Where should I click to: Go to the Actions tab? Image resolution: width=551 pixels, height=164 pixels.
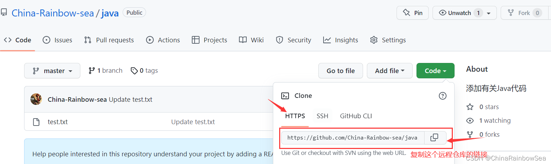point(163,40)
